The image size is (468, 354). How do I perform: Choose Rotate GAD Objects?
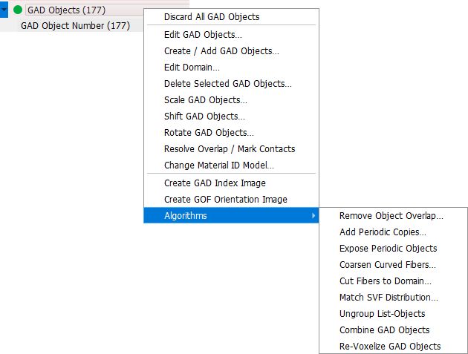[209, 133]
